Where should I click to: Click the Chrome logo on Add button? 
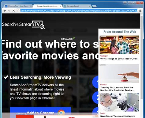coord(61,113)
